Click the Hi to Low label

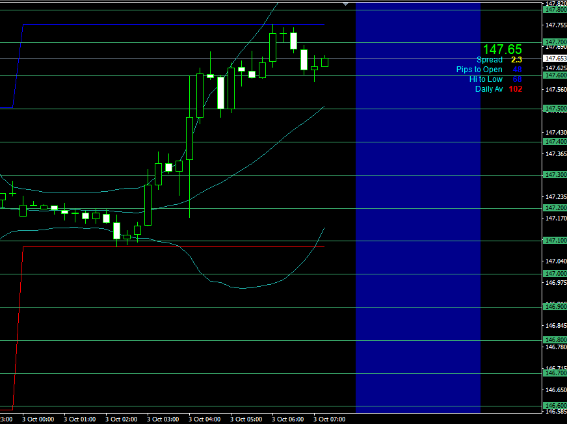click(486, 79)
